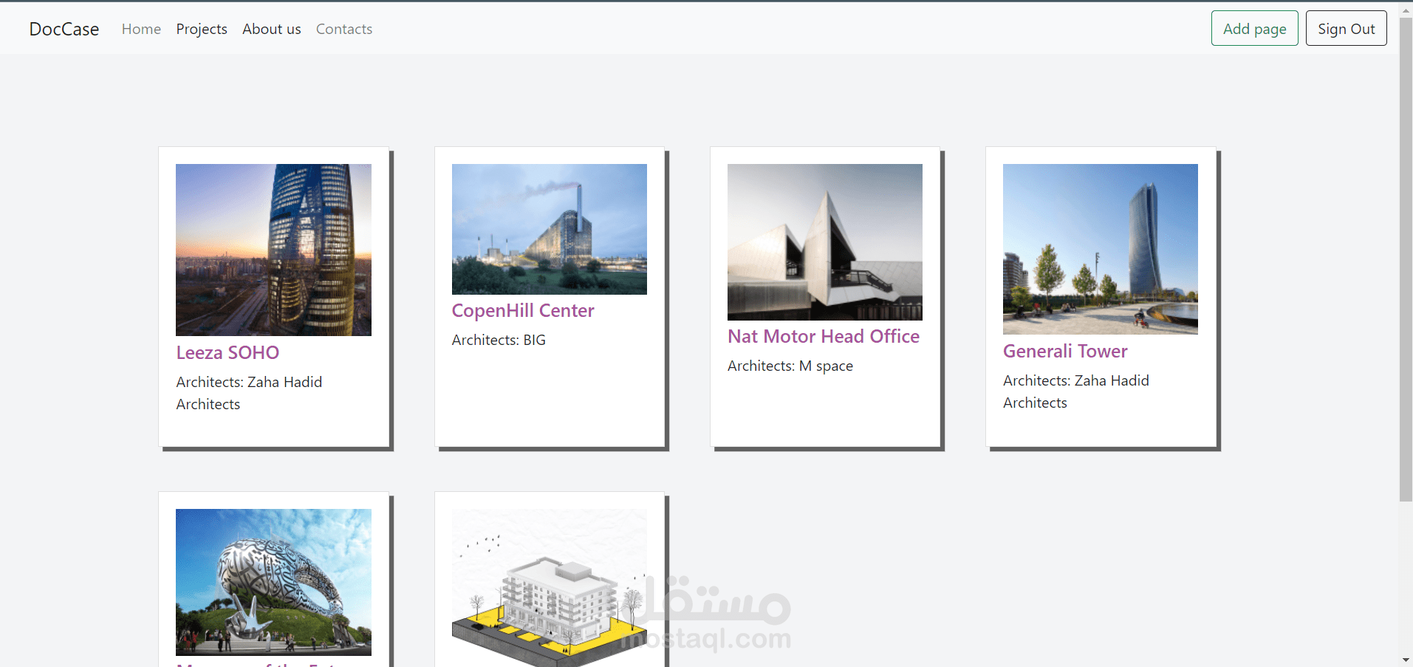1413x667 pixels.
Task: Click the DocCase site logo
Action: (x=64, y=29)
